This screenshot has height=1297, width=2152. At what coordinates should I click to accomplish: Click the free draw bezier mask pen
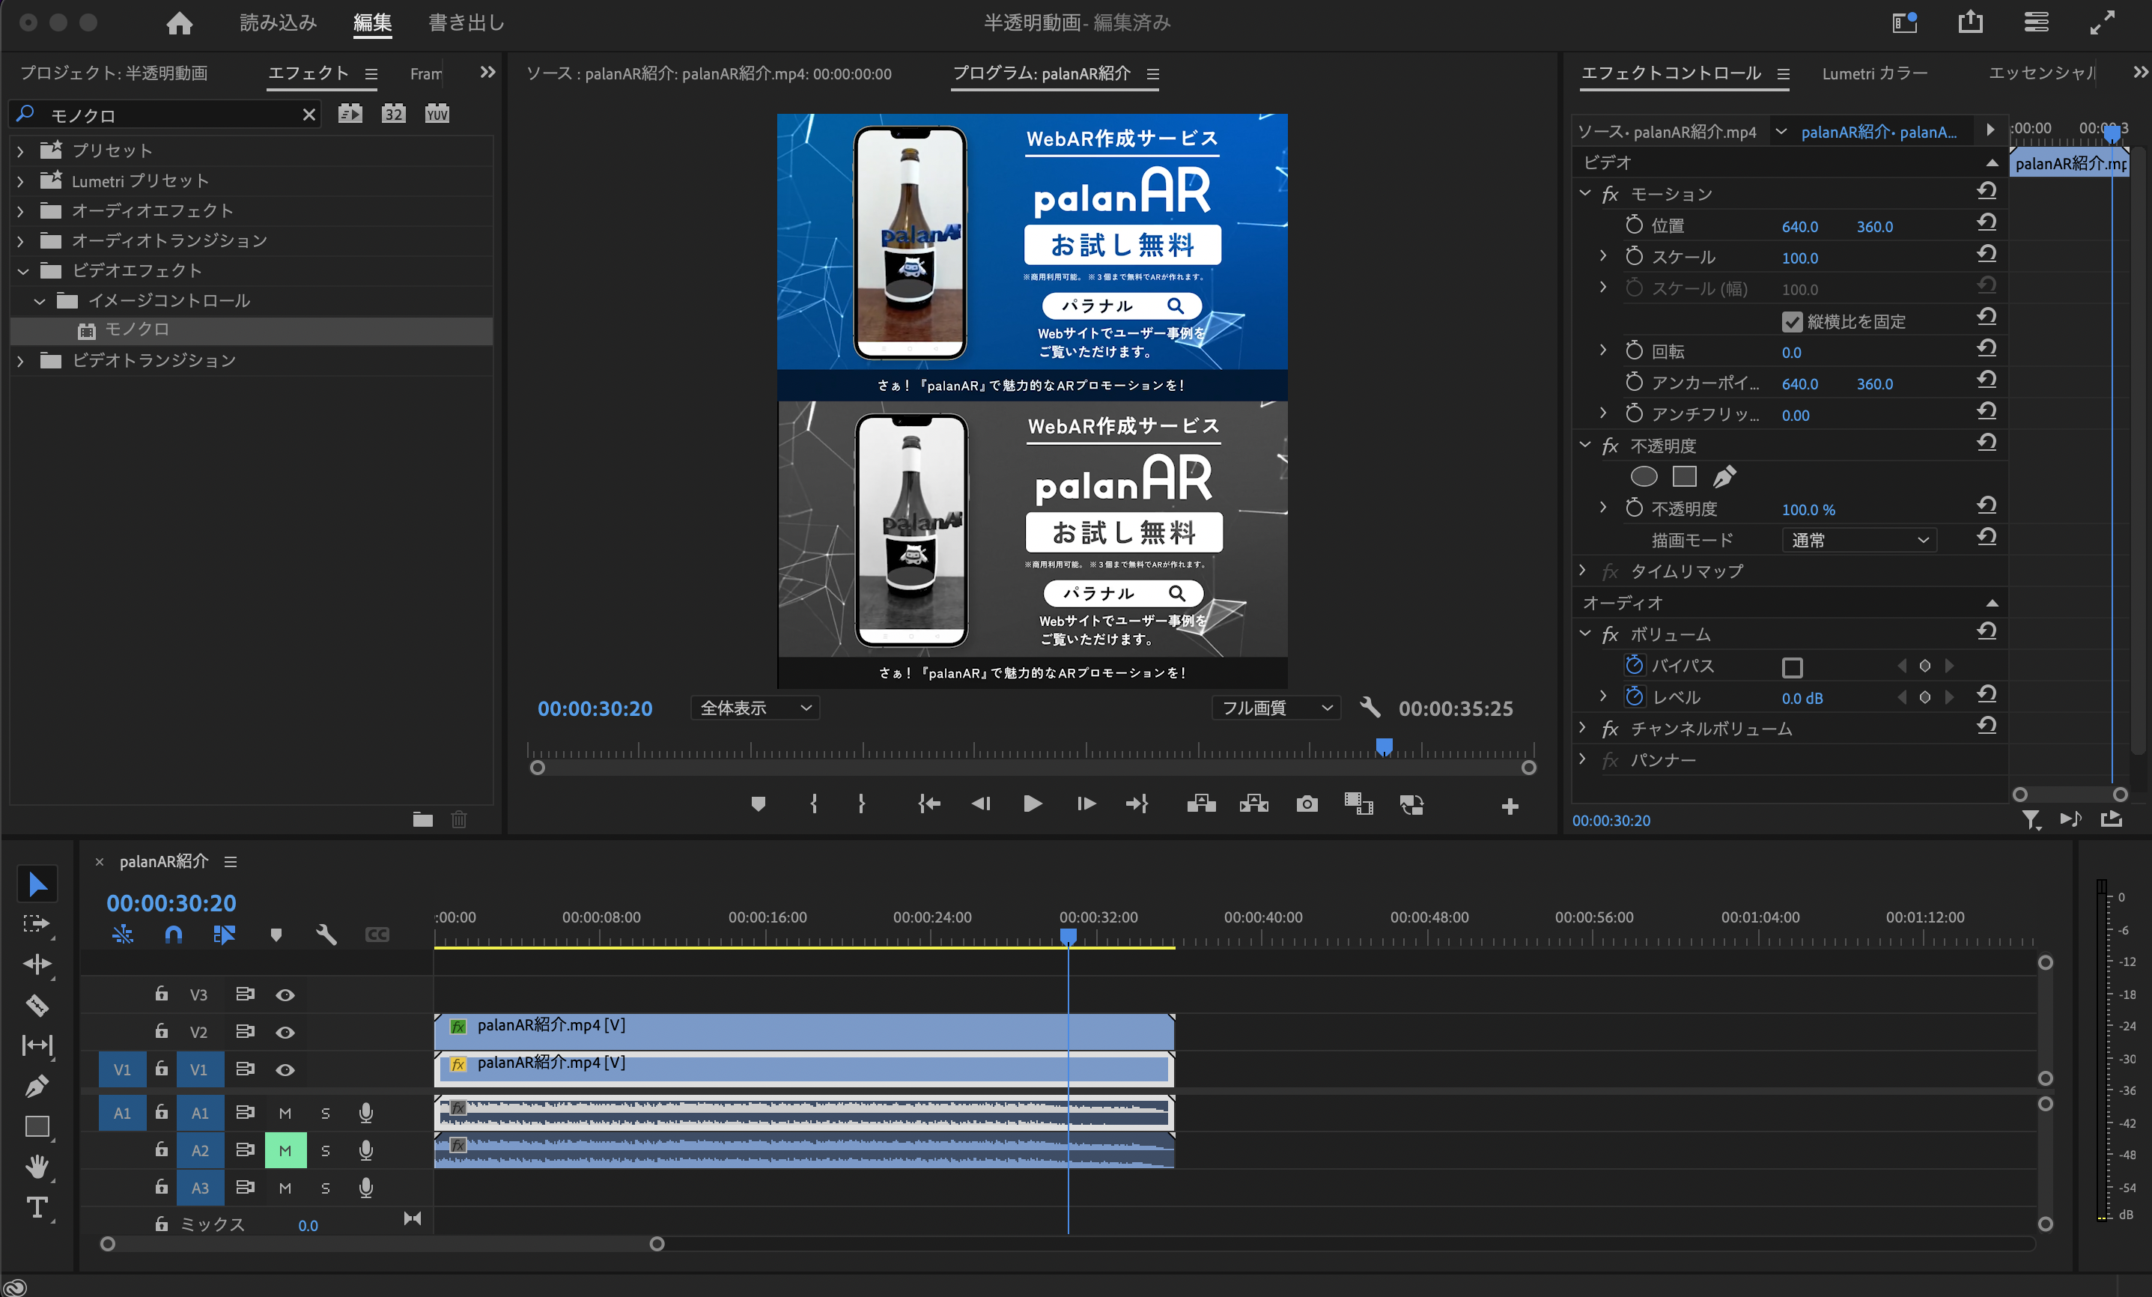coord(1724,477)
